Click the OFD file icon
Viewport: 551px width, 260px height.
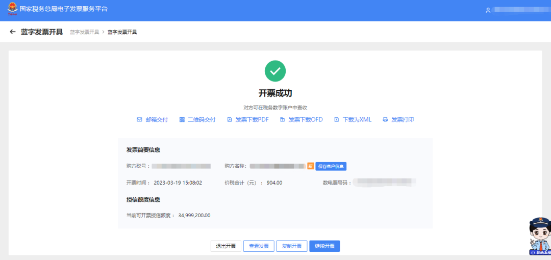coord(282,119)
